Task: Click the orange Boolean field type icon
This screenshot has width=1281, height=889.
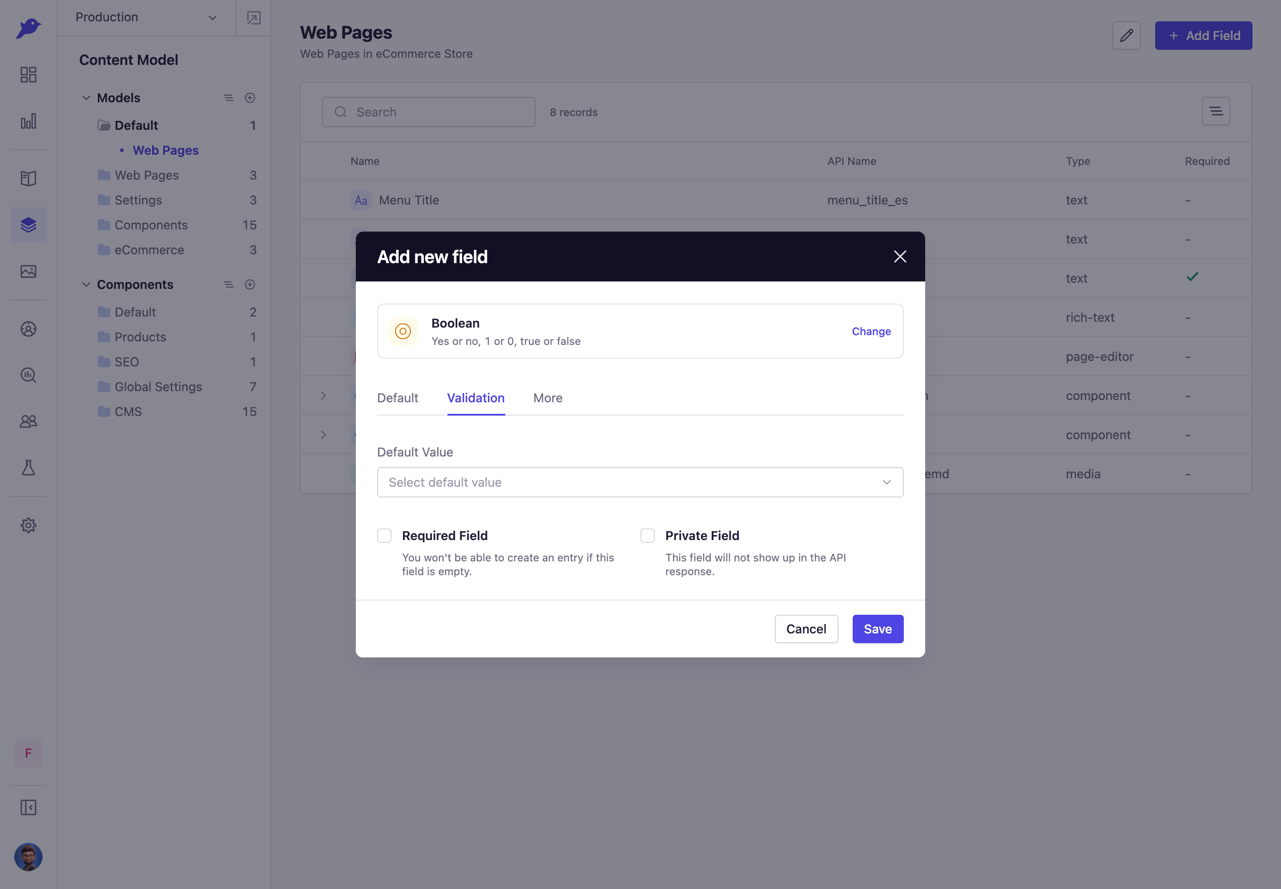Action: (x=403, y=332)
